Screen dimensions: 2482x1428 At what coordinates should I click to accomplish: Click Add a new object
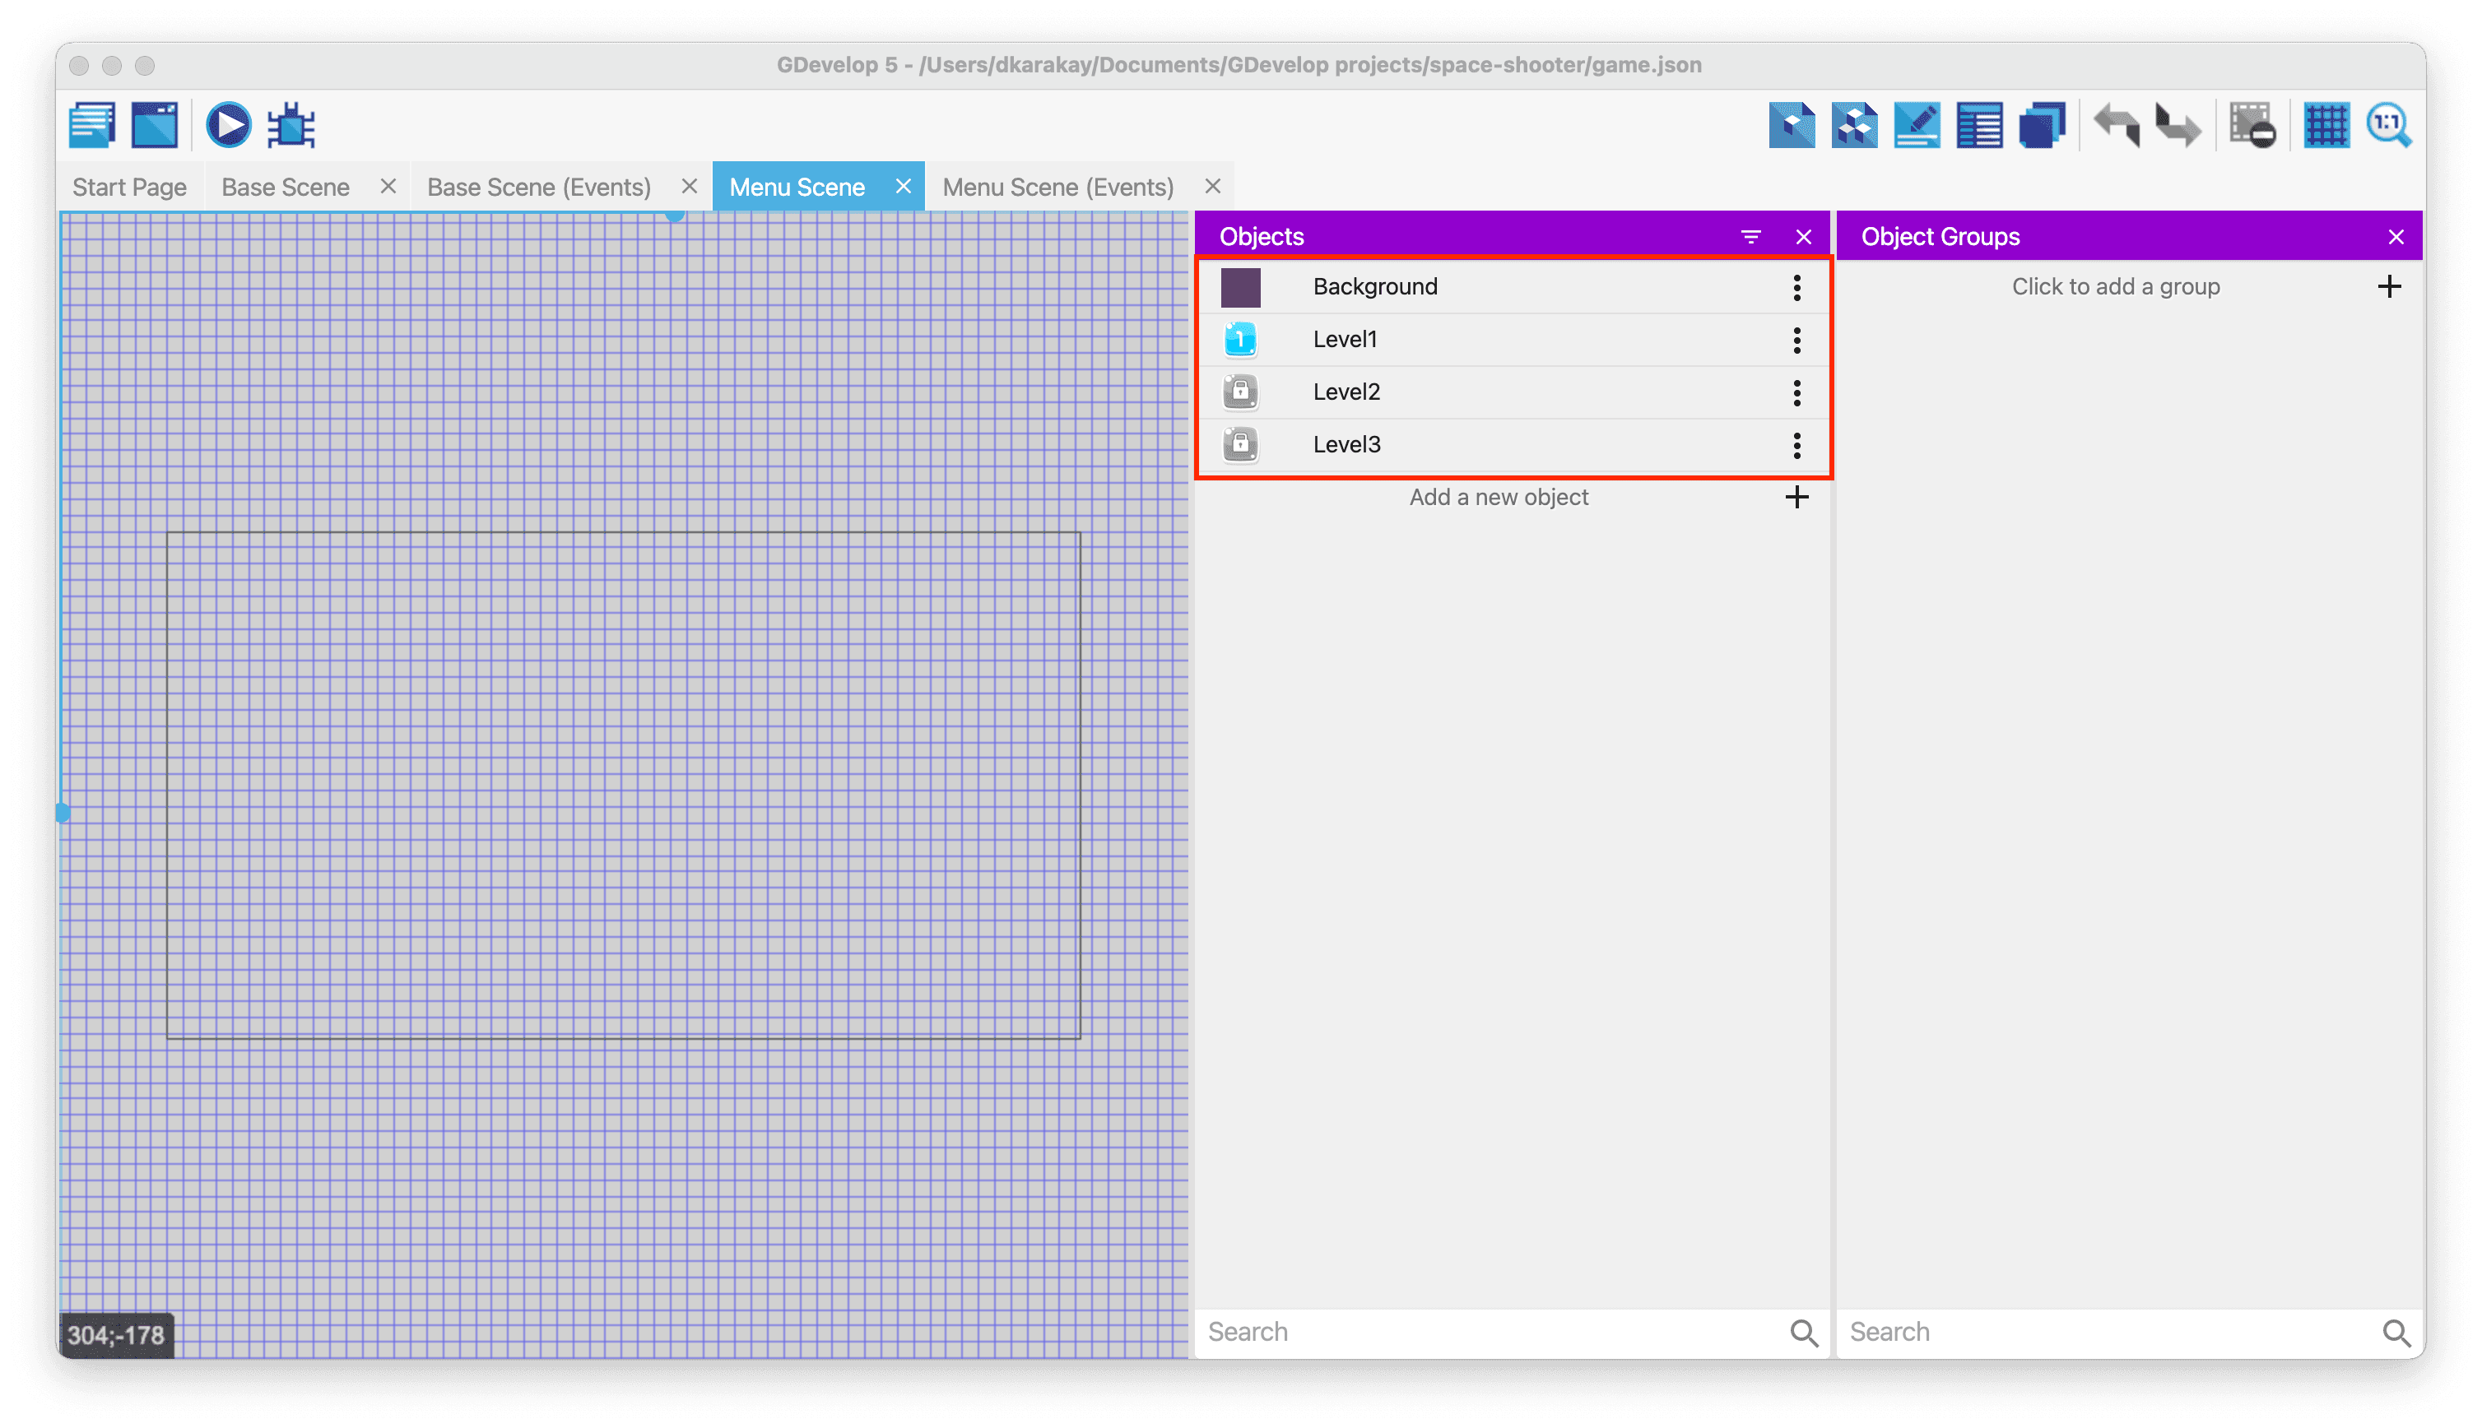click(x=1499, y=497)
